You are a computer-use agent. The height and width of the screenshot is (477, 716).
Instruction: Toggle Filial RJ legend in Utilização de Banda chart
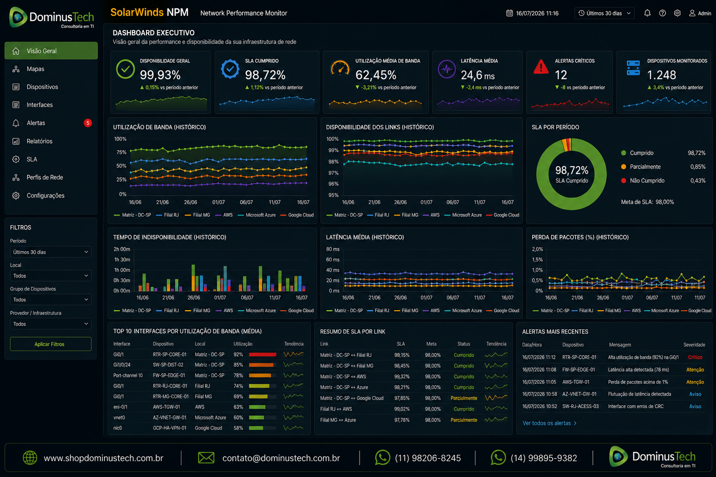click(x=167, y=215)
